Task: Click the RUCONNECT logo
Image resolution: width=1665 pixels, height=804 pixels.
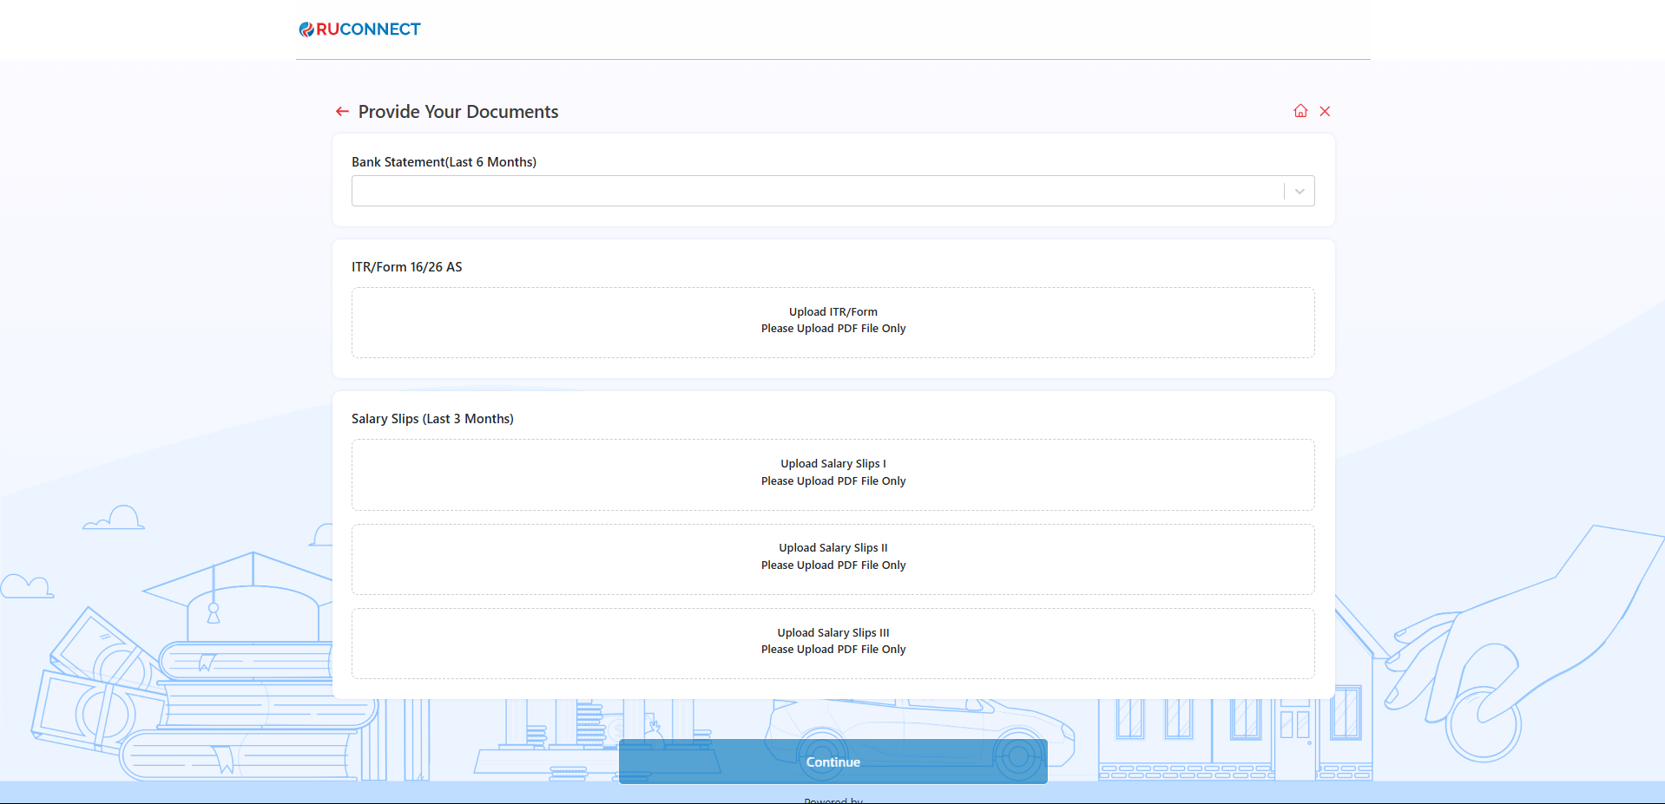Action: (x=359, y=29)
